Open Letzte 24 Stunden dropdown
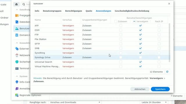The width and height of the screenshot is (186, 104). click(154, 102)
